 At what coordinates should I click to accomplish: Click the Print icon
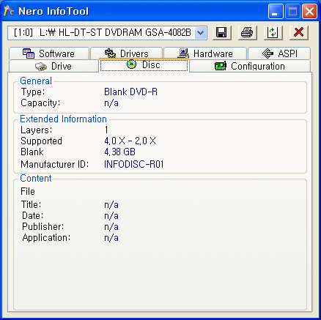[x=247, y=32]
